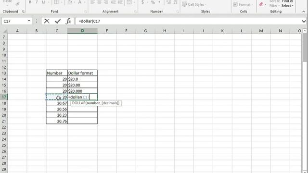Select column H header
This screenshot has height=173, width=308.
point(165,31)
